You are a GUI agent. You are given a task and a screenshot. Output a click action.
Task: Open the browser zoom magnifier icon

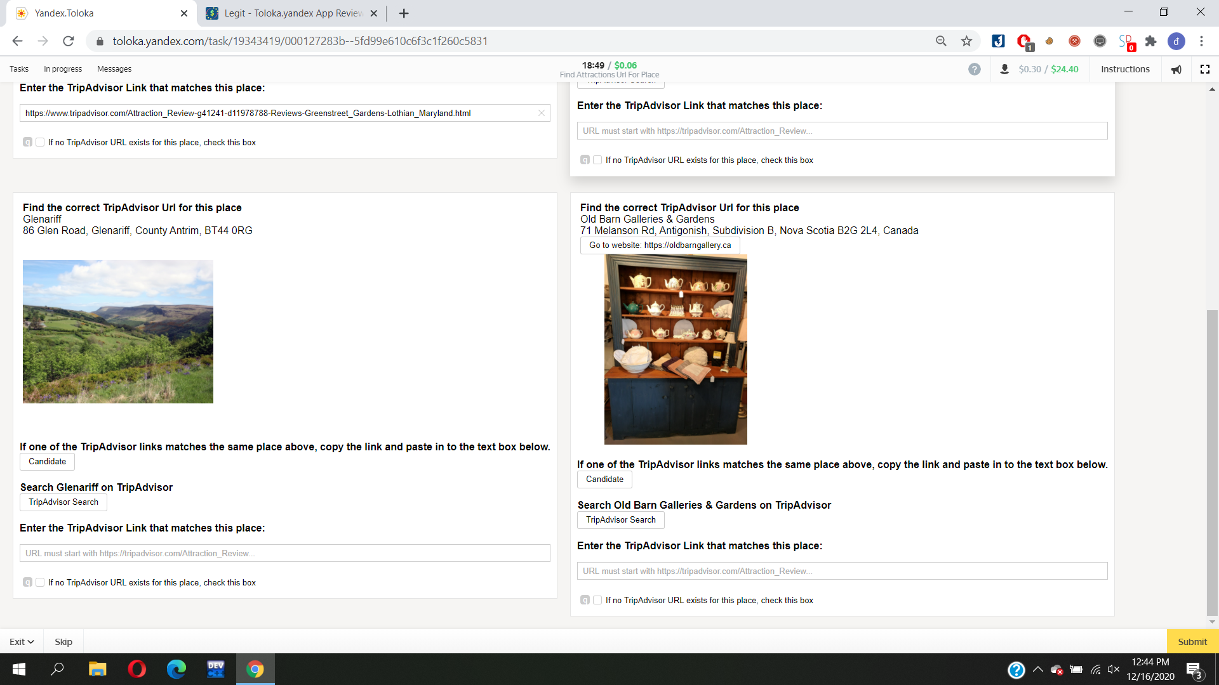coord(941,41)
